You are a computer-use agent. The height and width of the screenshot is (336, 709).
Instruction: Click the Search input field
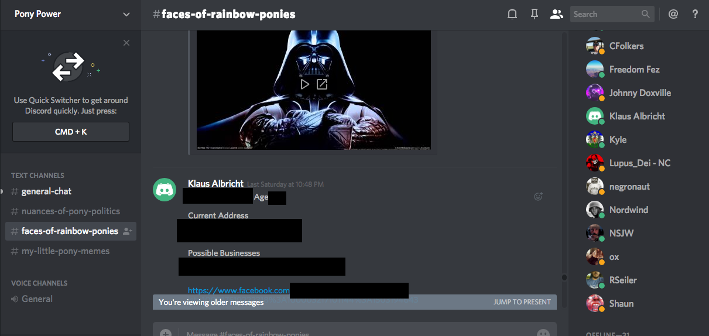pos(605,14)
